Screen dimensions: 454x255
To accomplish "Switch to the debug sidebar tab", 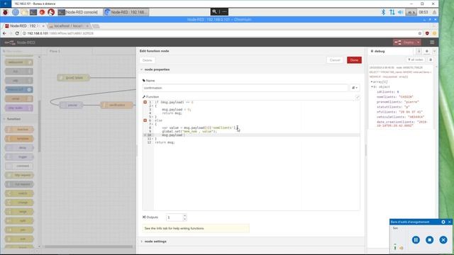I will pyautogui.click(x=378, y=51).
